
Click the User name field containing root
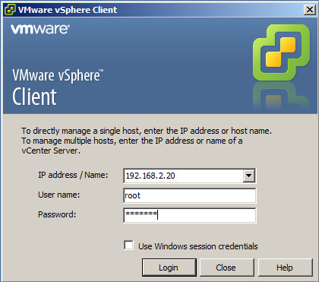[x=190, y=195]
